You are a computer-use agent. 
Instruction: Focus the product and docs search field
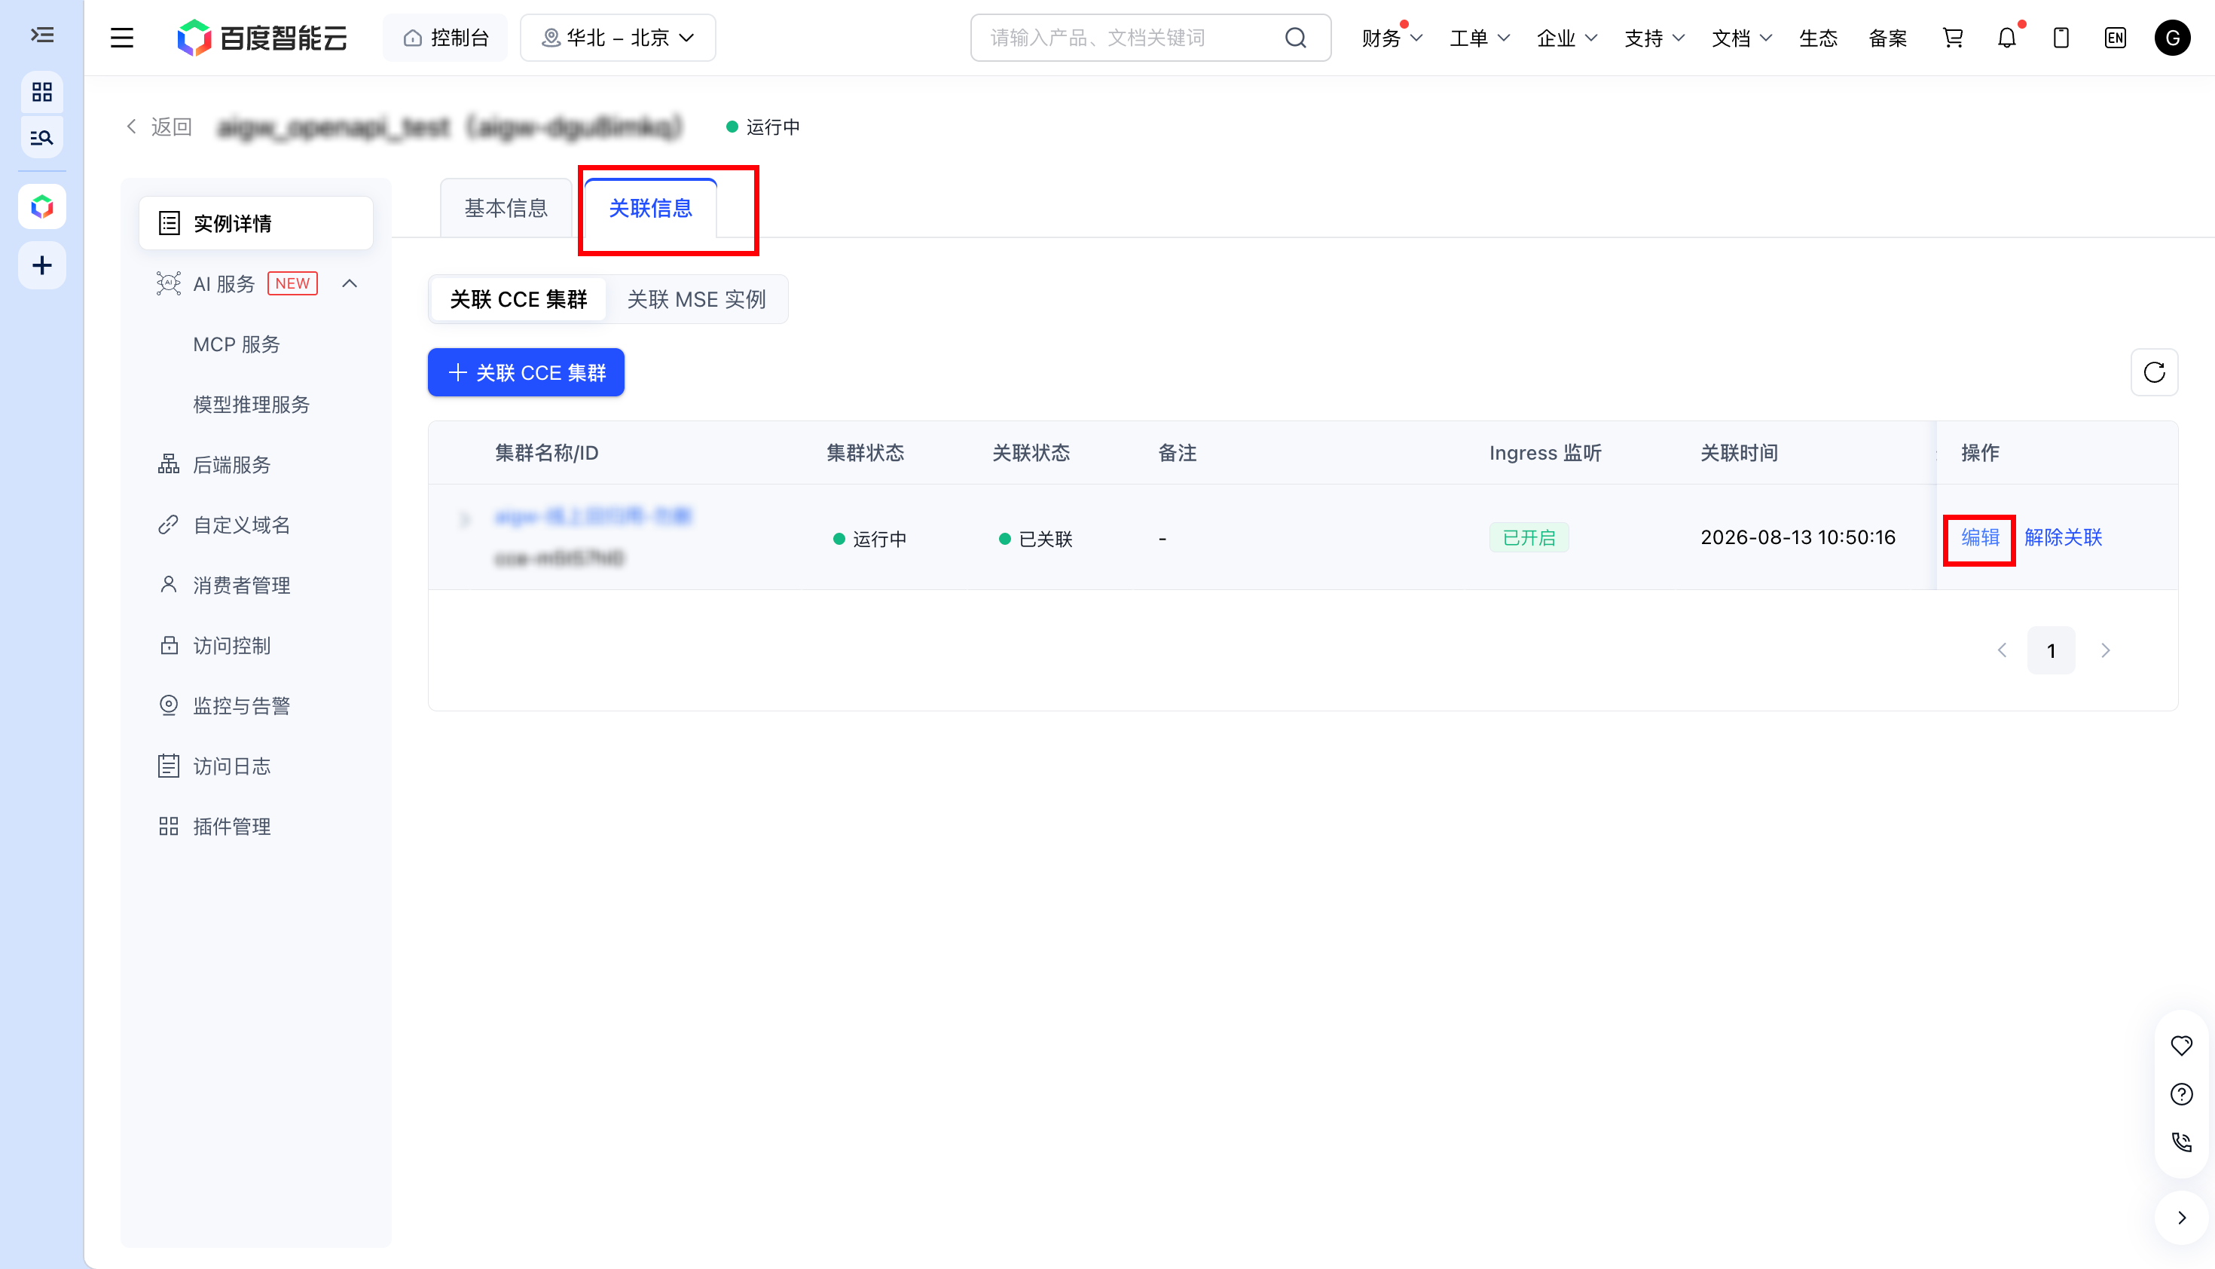point(1150,38)
